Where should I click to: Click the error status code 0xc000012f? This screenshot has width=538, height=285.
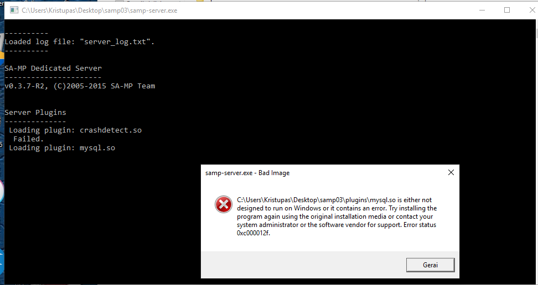[253, 233]
